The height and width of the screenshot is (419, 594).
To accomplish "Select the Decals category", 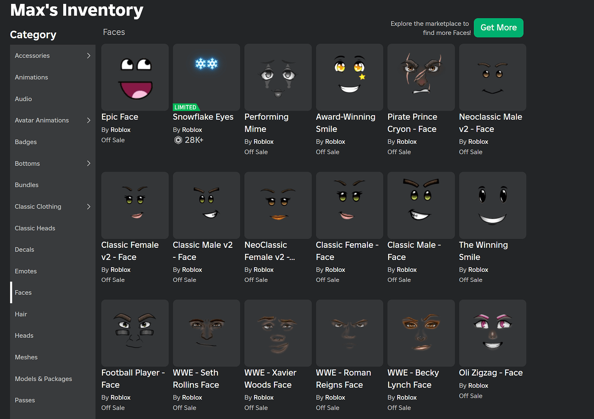I will [24, 250].
